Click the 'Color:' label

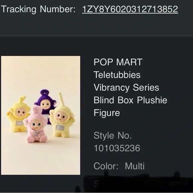[x=106, y=166]
